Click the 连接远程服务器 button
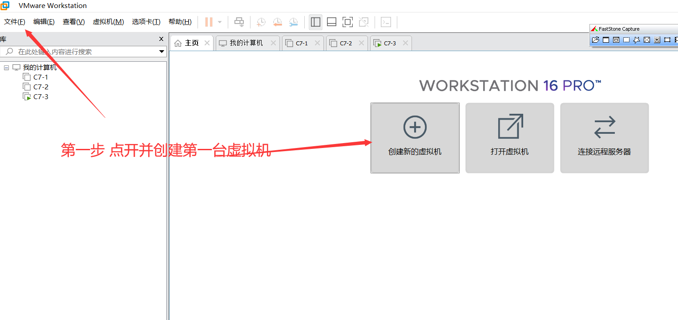The image size is (678, 320). [605, 138]
